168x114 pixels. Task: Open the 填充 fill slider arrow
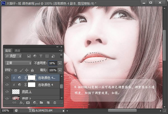click(60, 70)
